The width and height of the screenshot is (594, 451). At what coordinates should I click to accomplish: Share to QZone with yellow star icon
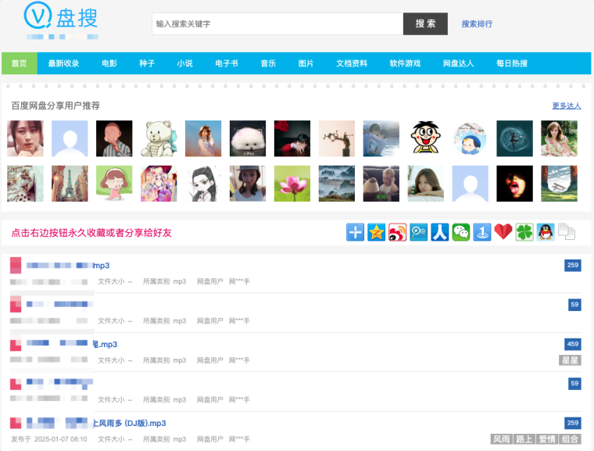(x=376, y=232)
